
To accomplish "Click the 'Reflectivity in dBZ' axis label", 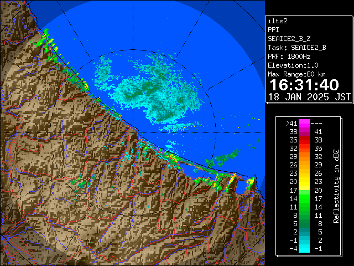I will pyautogui.click(x=336, y=186).
